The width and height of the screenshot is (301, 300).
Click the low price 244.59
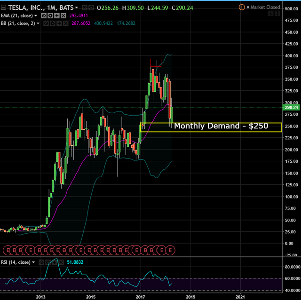[x=159, y=8]
